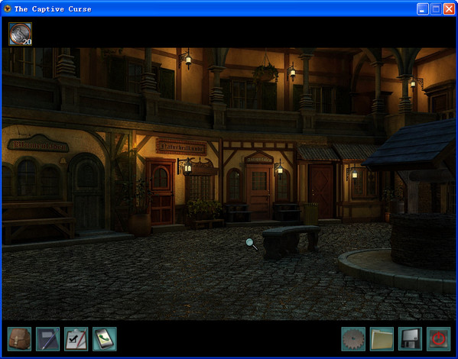458x359 pixels.
Task: Open the center shop wooden door
Action: pyautogui.click(x=258, y=192)
